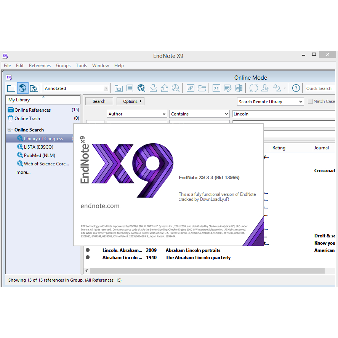This screenshot has width=338, height=338.
Task: Click the Search button
Action: [99, 101]
